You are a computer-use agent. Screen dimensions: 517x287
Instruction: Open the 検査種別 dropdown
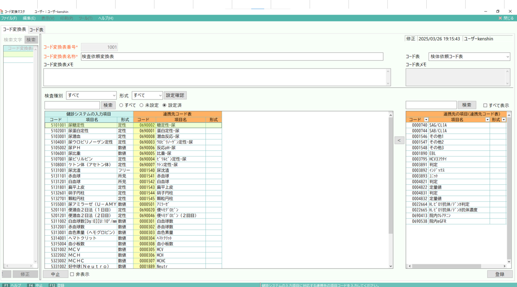pos(91,95)
